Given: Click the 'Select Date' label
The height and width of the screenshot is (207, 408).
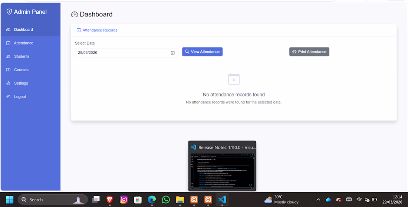Looking at the screenshot, I should pos(85,43).
